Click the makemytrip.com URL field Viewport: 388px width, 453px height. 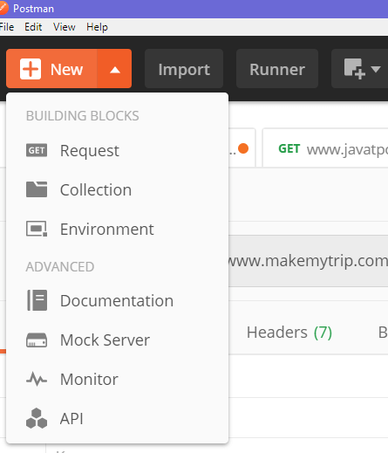(x=308, y=261)
